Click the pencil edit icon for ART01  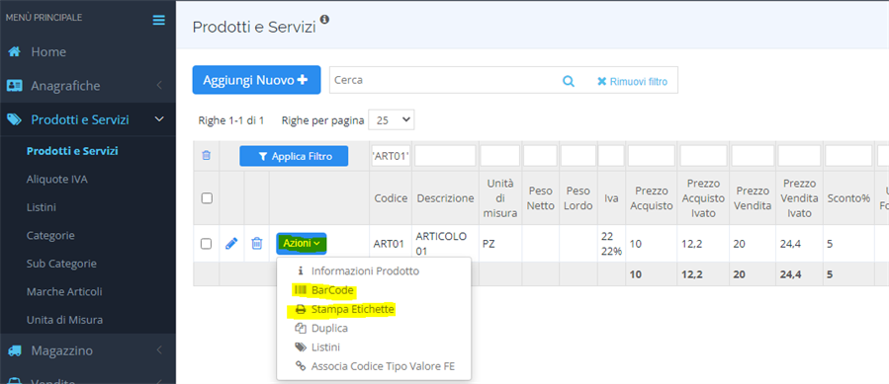(231, 244)
